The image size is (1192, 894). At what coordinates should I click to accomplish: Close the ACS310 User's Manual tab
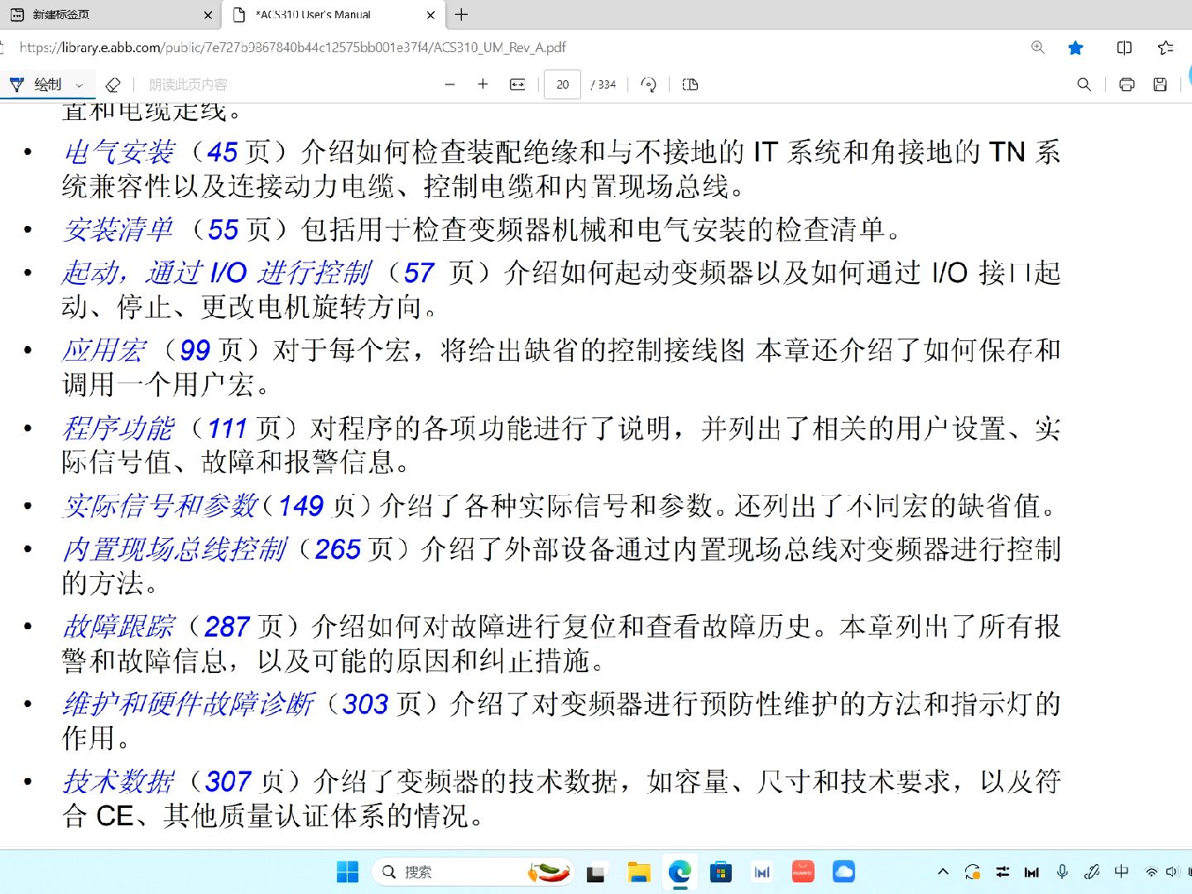point(430,14)
